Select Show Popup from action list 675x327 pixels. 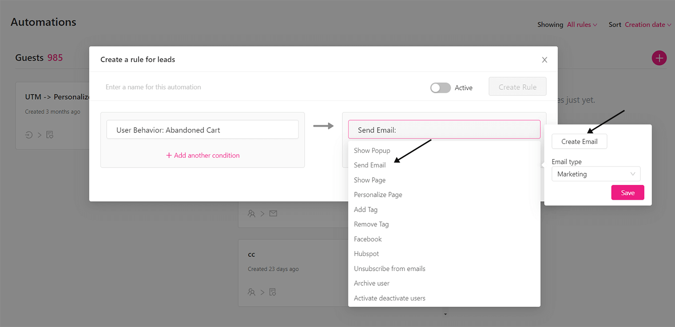(x=372, y=151)
